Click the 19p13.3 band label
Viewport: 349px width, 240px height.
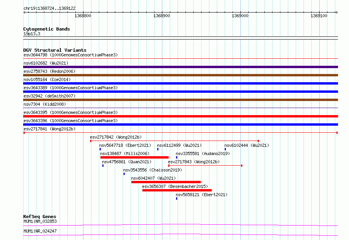[32, 34]
